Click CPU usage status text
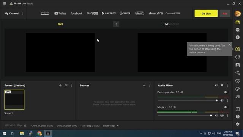Viewport: 243px width, 137px height. pos(42,126)
